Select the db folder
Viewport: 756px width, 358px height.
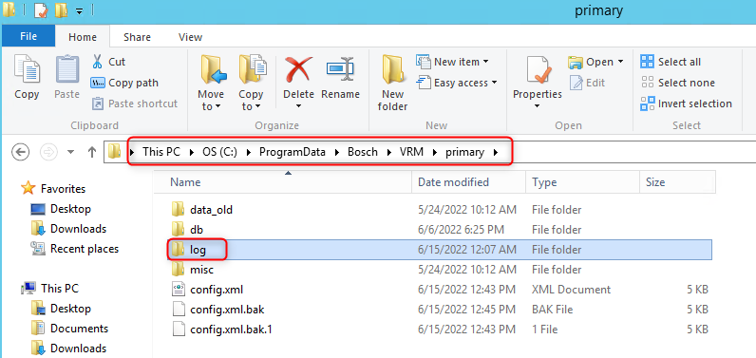click(x=439, y=230)
